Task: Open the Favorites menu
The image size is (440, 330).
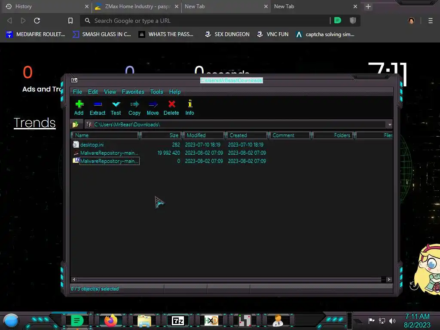Action: click(x=133, y=92)
